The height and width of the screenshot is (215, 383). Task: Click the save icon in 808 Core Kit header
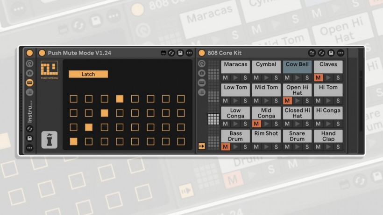[x=331, y=53]
